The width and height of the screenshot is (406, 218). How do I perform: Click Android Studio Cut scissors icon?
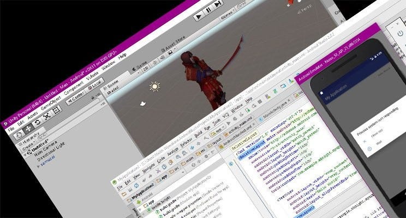tap(158, 171)
